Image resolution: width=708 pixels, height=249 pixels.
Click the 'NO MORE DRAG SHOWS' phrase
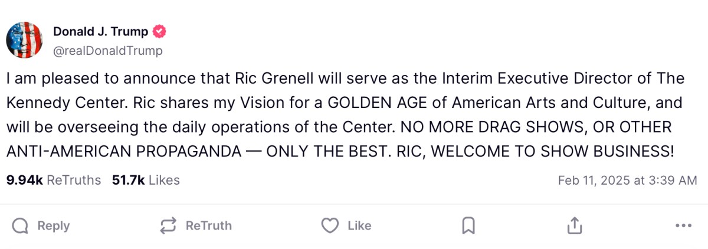point(464,127)
